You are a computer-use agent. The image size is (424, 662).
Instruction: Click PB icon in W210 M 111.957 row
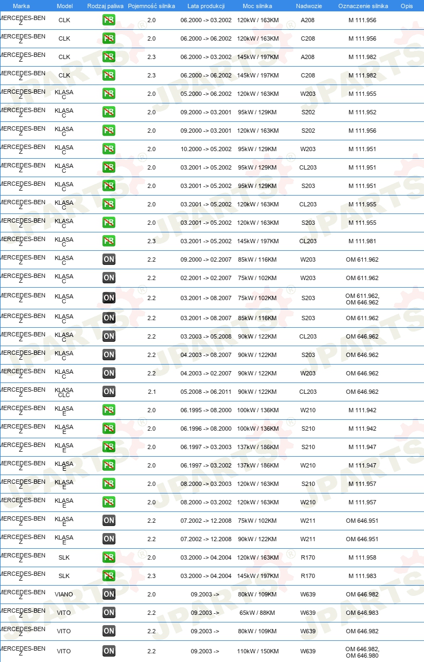point(109,502)
